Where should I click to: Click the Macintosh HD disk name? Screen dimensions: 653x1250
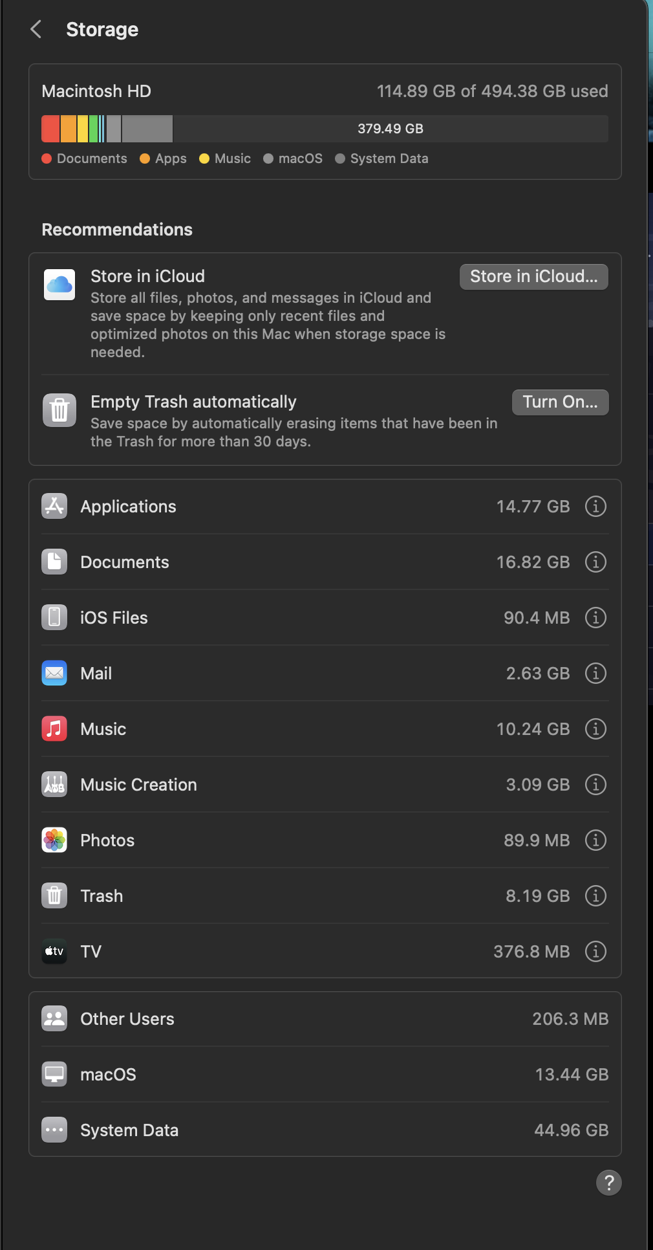coord(96,91)
